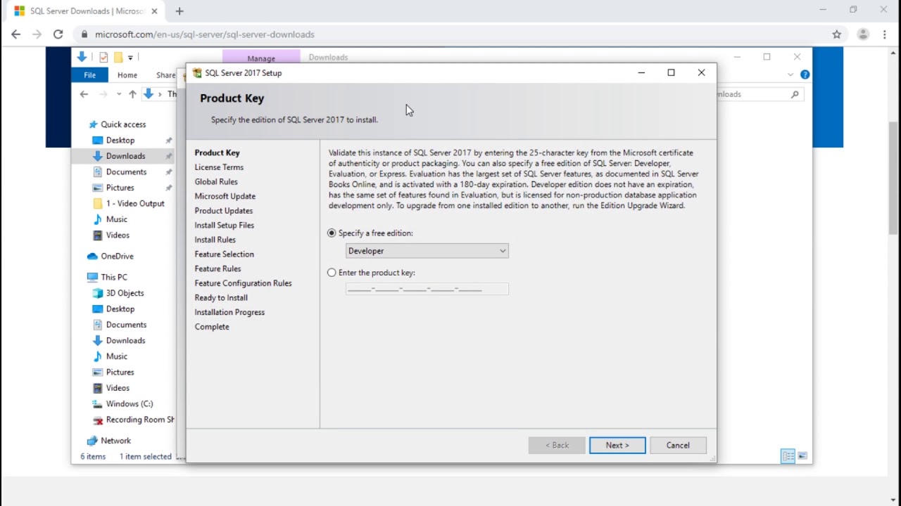The height and width of the screenshot is (506, 901).
Task: Click the Pictures icon under This PC
Action: 98,372
